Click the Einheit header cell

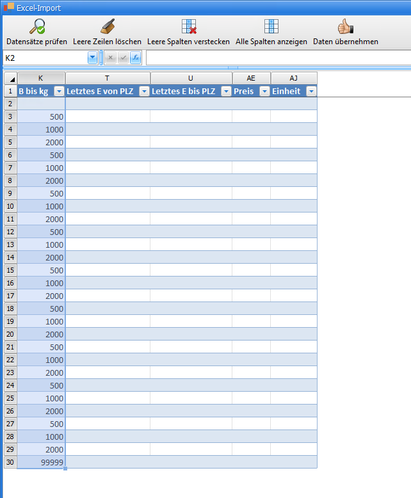(x=294, y=91)
